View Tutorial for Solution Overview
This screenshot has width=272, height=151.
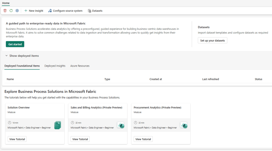[17, 139]
